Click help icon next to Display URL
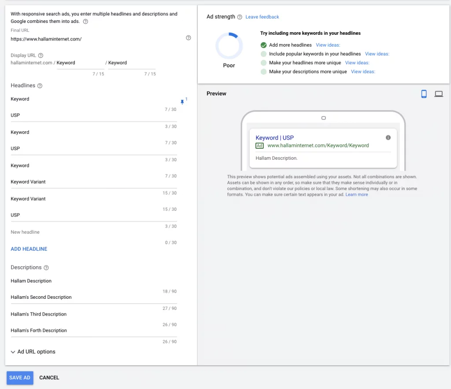 [x=41, y=55]
